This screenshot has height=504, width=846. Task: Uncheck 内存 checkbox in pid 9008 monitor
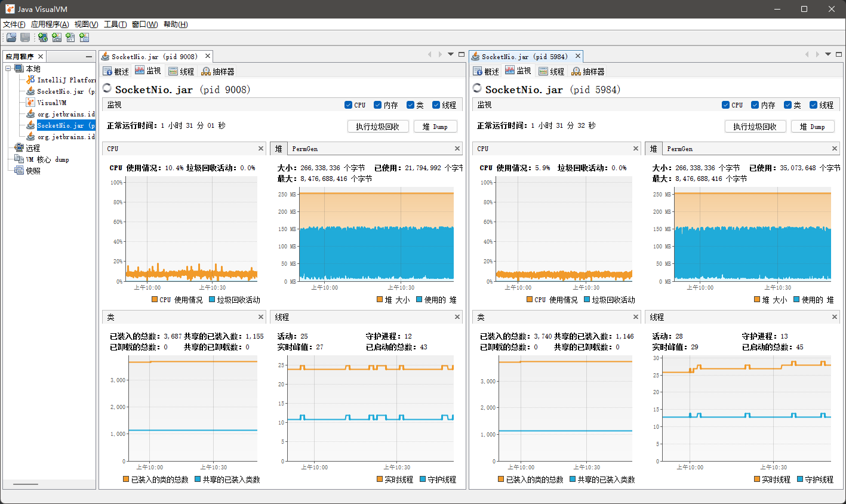point(377,105)
